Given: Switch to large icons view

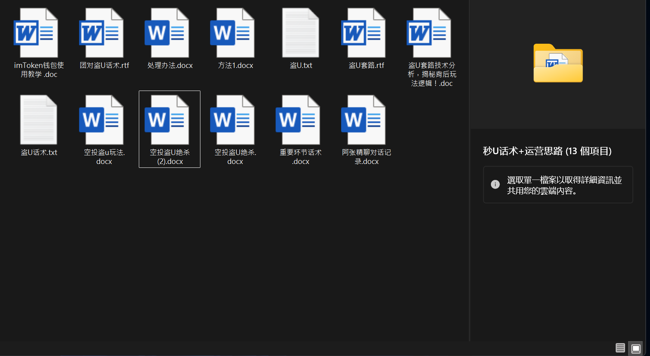Looking at the screenshot, I should tap(636, 348).
